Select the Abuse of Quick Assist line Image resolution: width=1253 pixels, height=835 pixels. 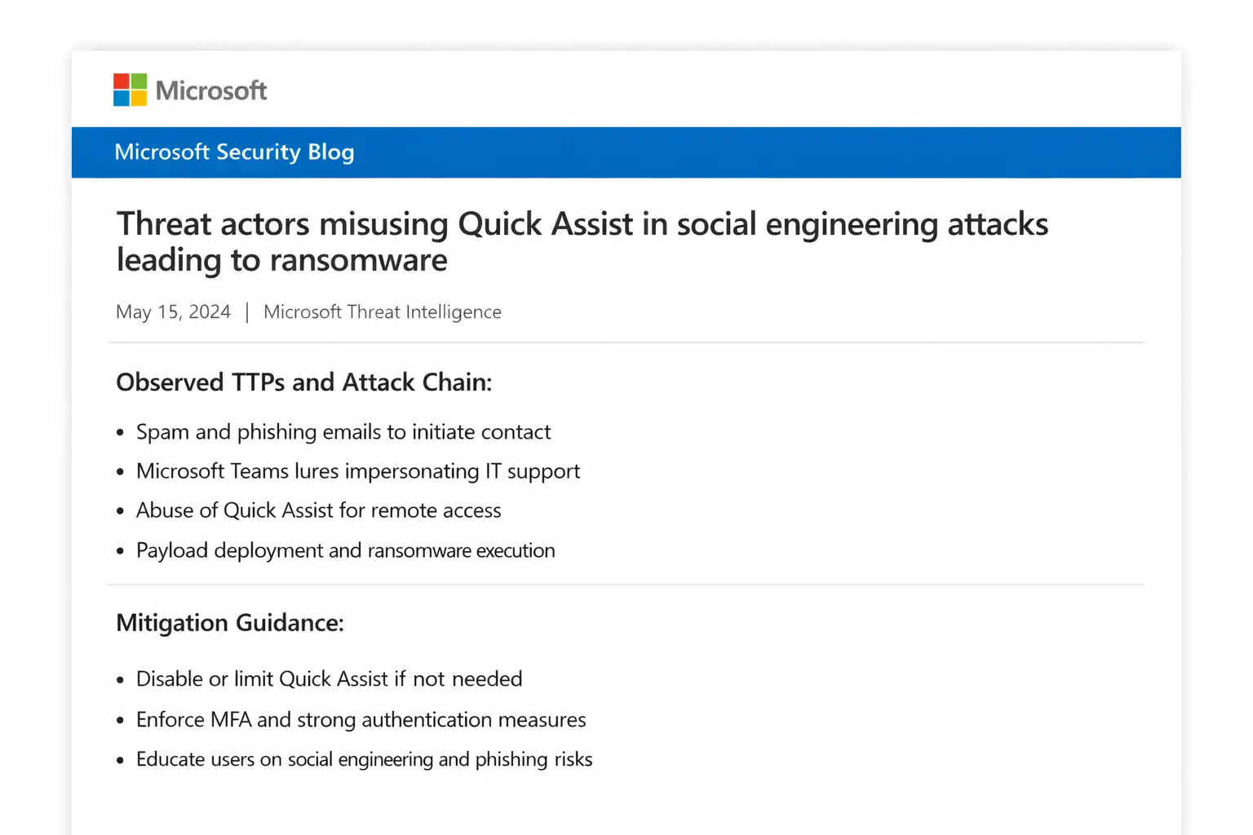[318, 510]
